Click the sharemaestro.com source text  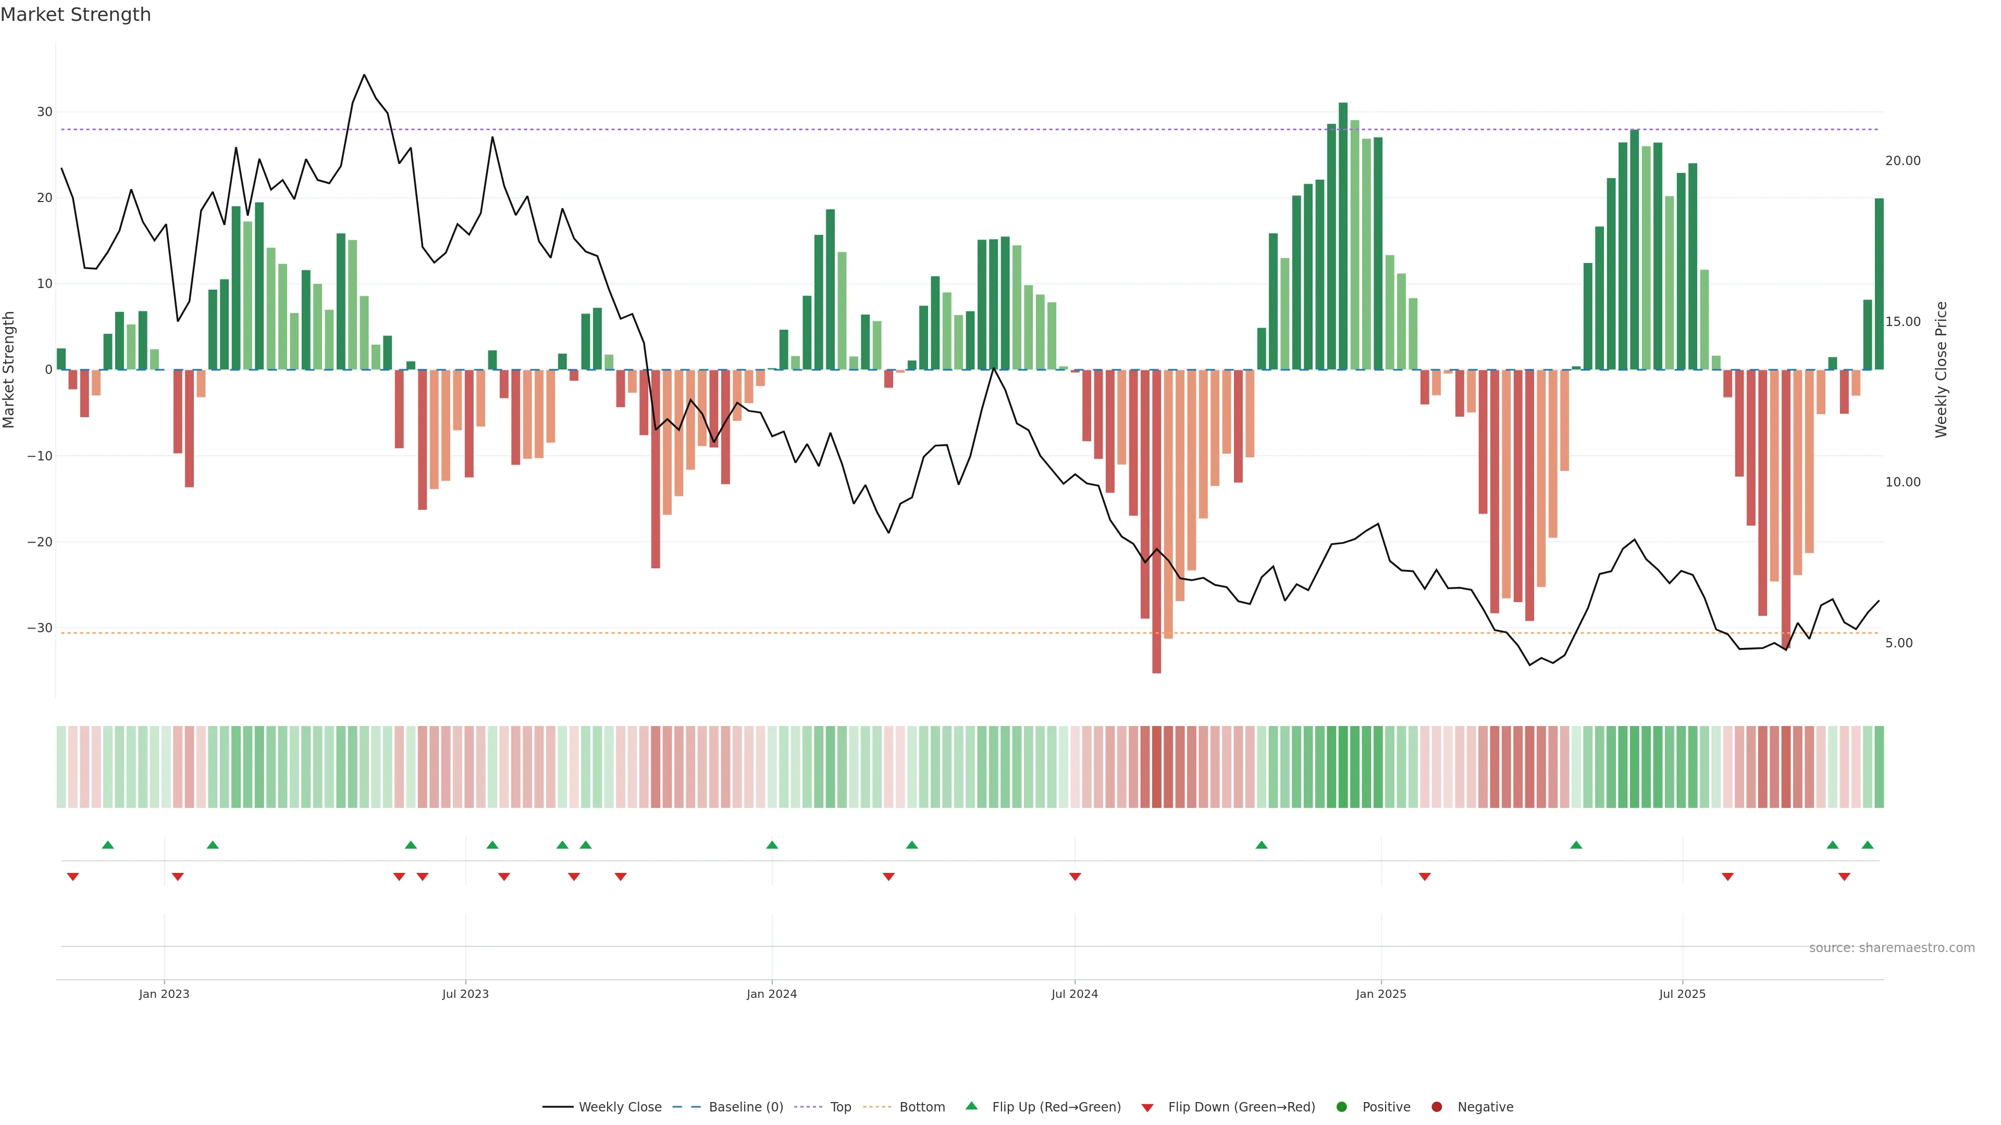(1892, 948)
